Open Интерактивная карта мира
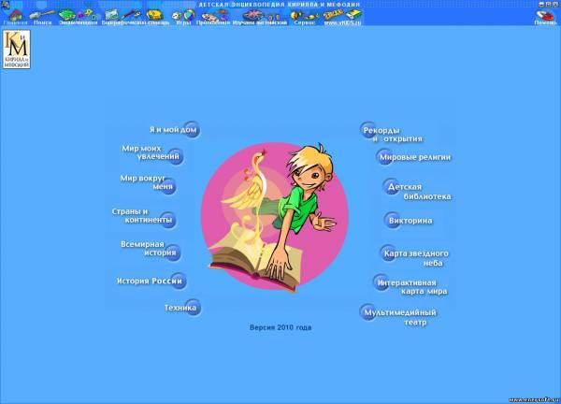This screenshot has width=561, height=404. tap(410, 286)
